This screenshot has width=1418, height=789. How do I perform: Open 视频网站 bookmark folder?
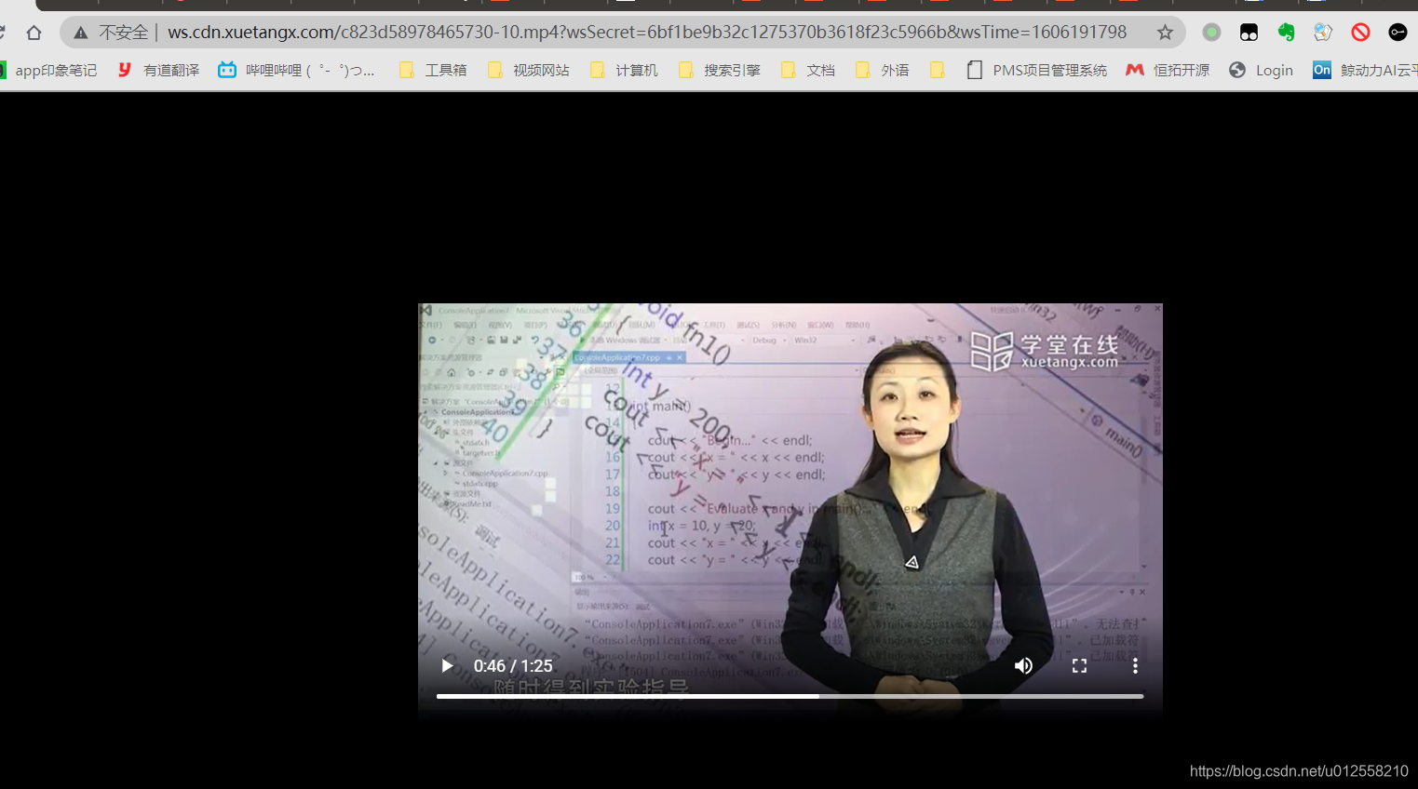529,70
